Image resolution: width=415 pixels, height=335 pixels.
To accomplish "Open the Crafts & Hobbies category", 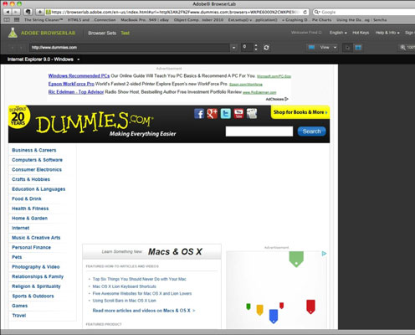I will click(x=31, y=179).
